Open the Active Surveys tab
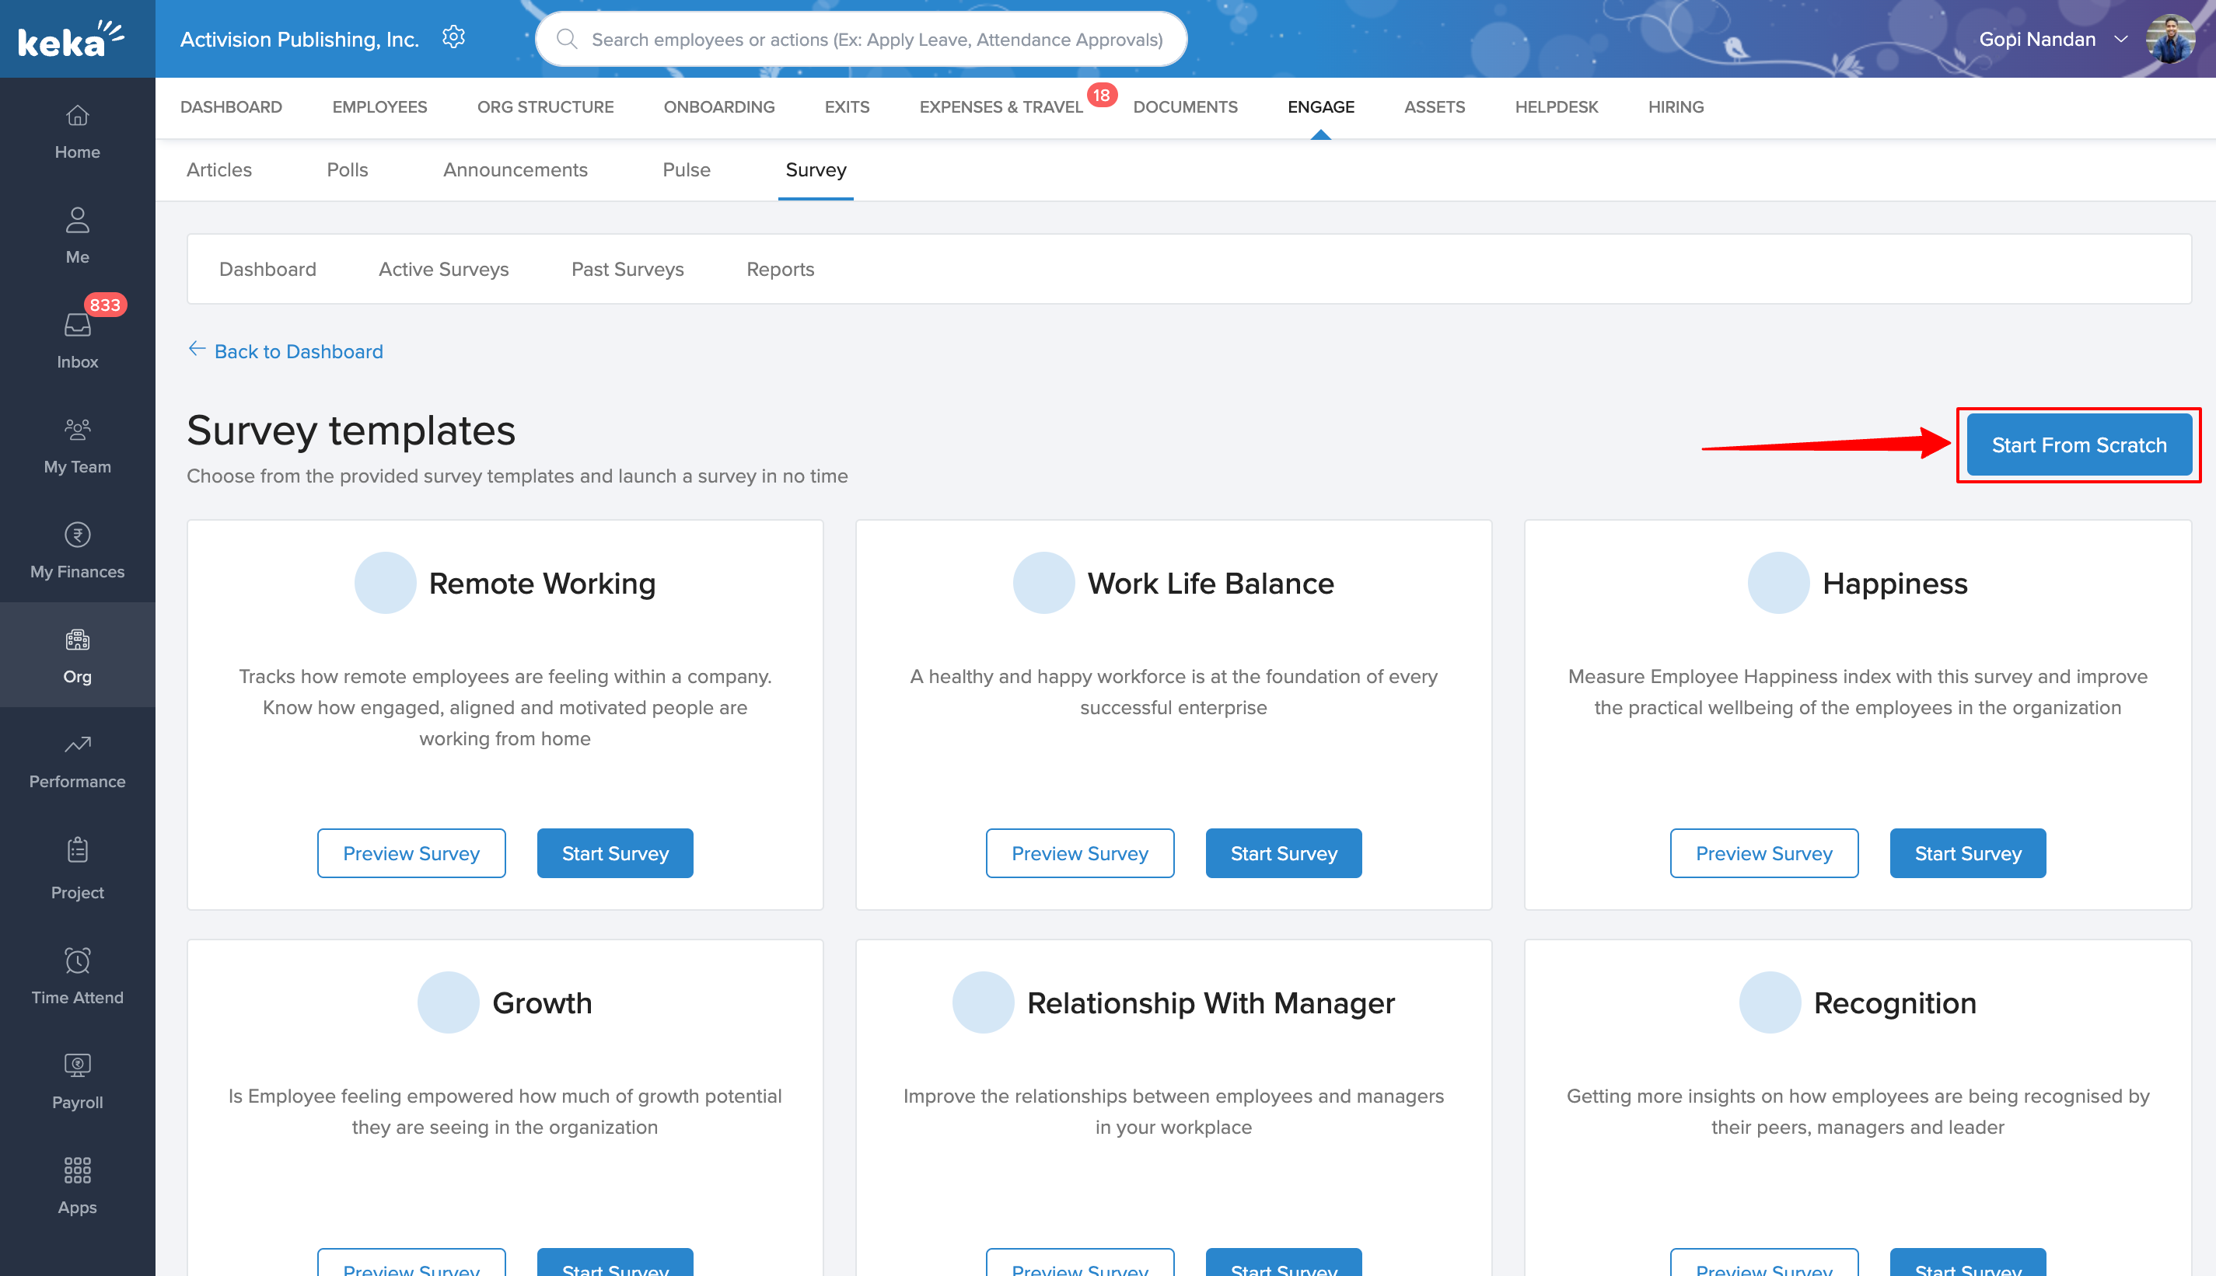2216x1276 pixels. pos(442,269)
